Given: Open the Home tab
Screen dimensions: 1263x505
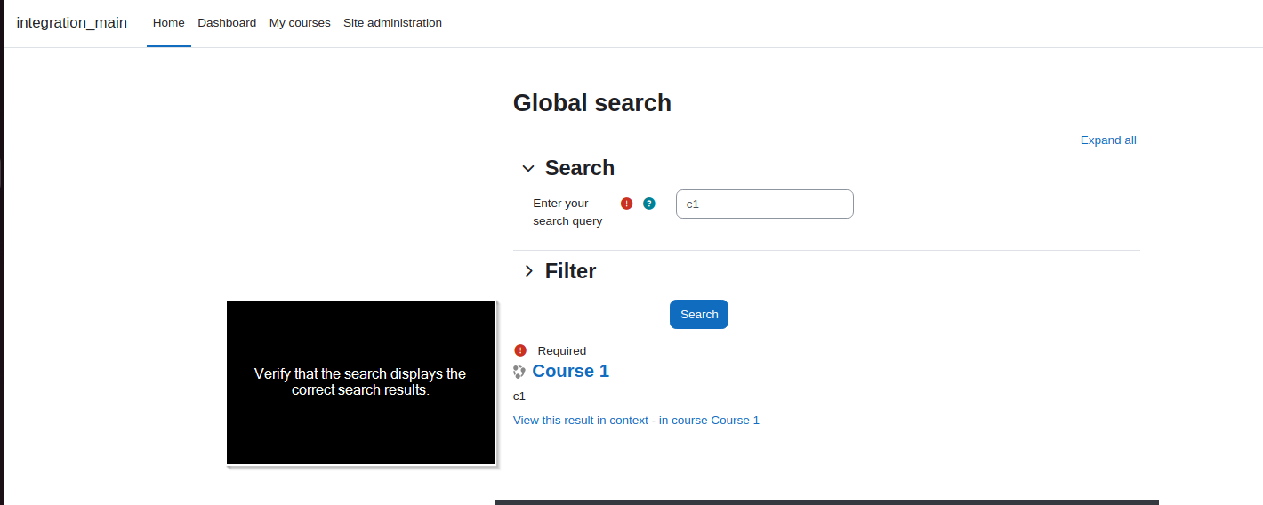Looking at the screenshot, I should click(x=169, y=23).
